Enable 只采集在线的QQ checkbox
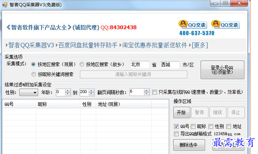 [154, 92]
